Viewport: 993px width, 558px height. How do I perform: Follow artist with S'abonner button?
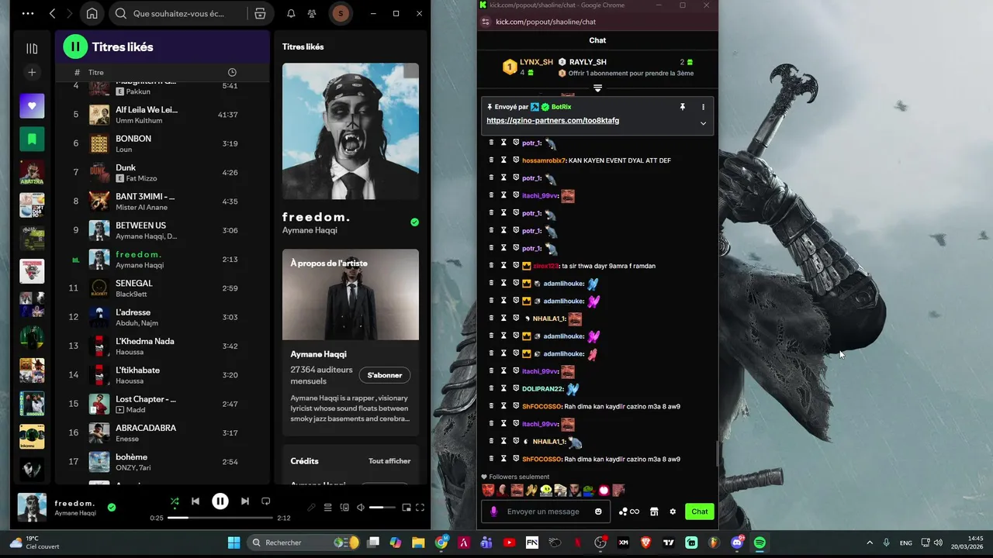(x=385, y=375)
